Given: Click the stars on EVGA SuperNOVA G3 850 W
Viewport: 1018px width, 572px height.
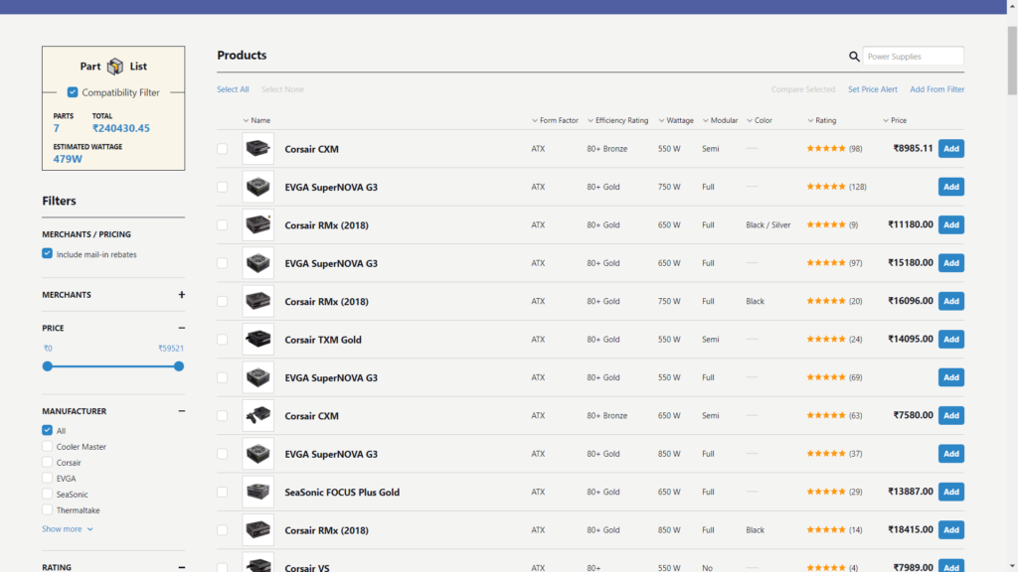Looking at the screenshot, I should tap(826, 453).
